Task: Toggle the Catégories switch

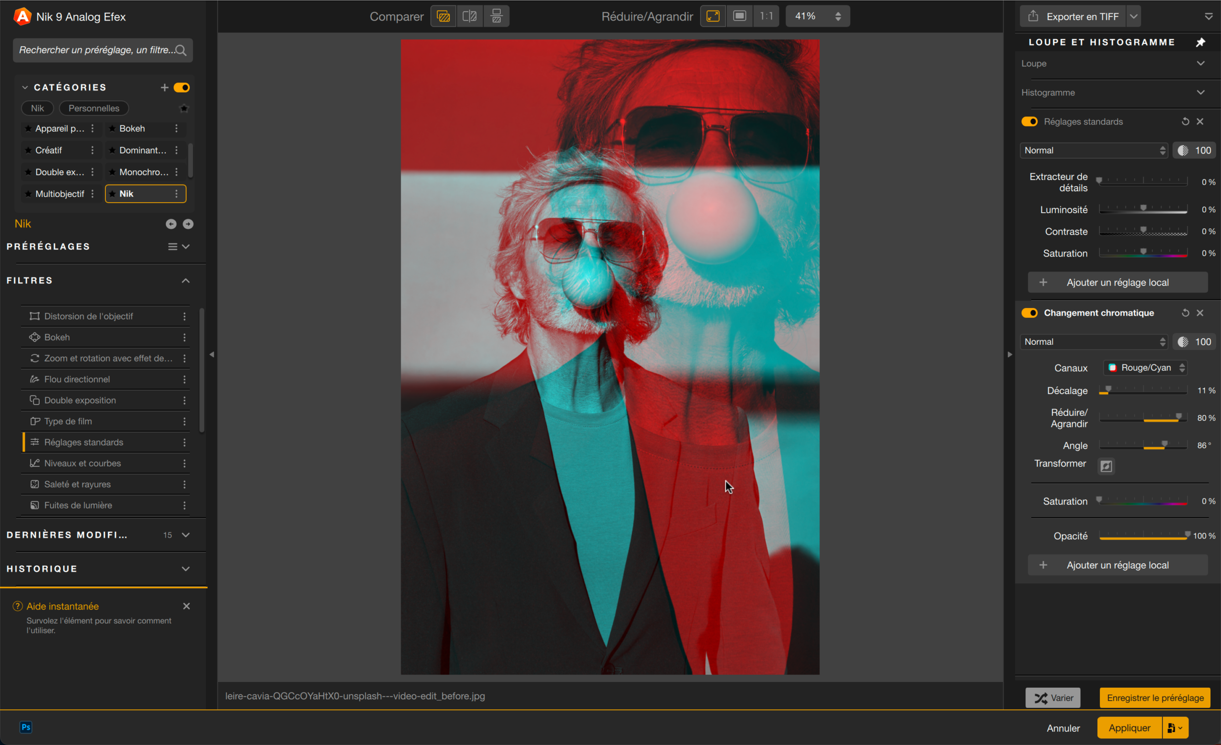Action: point(182,87)
